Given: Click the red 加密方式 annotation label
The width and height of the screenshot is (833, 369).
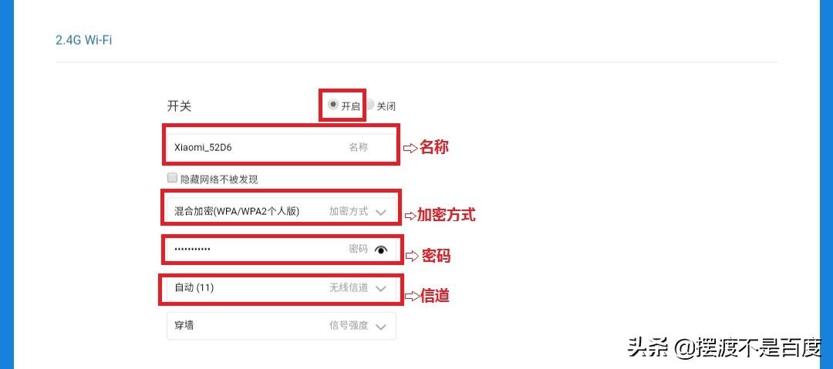Looking at the screenshot, I should tap(446, 215).
